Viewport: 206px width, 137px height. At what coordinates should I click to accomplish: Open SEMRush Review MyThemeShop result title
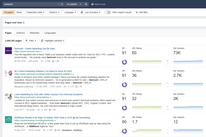pyautogui.click(x=52, y=118)
